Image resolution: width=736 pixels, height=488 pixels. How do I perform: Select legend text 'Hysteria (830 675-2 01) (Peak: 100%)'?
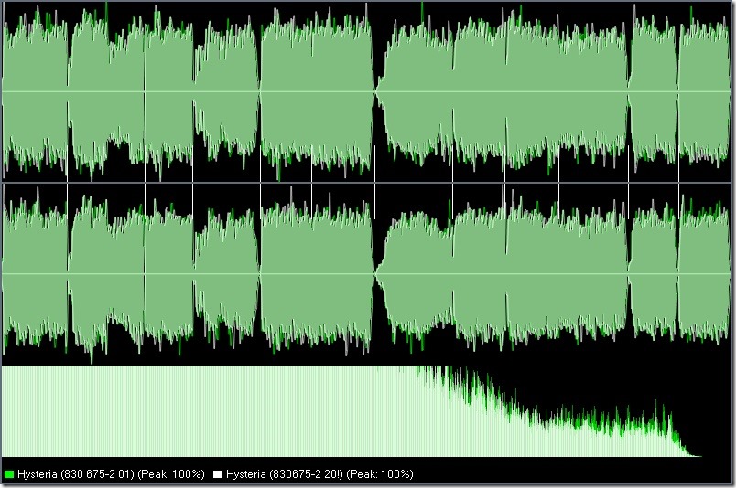pos(111,474)
